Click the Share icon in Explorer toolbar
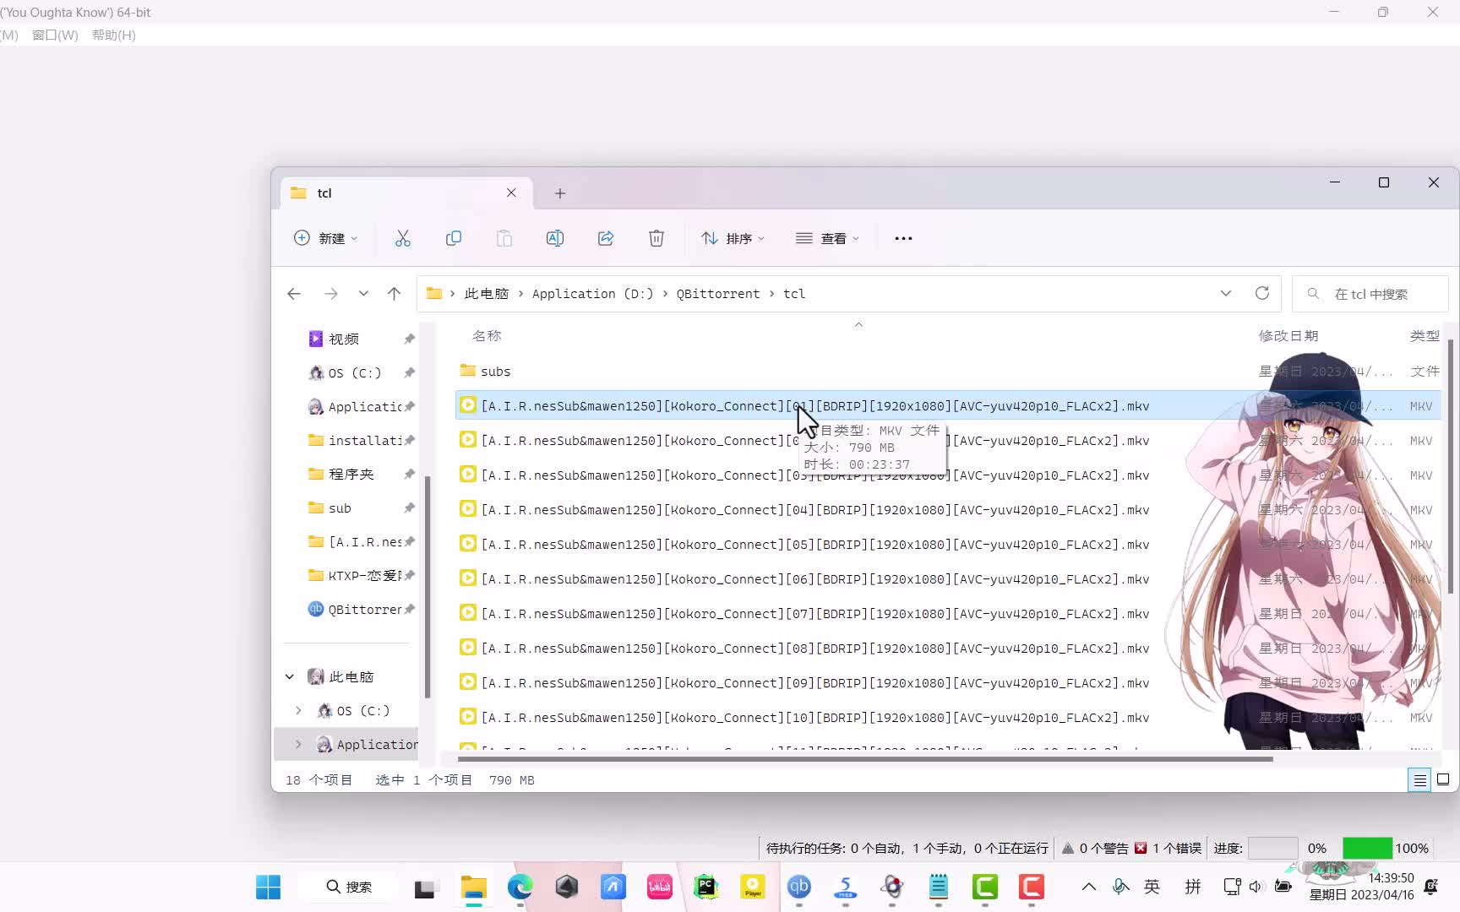 click(x=606, y=238)
